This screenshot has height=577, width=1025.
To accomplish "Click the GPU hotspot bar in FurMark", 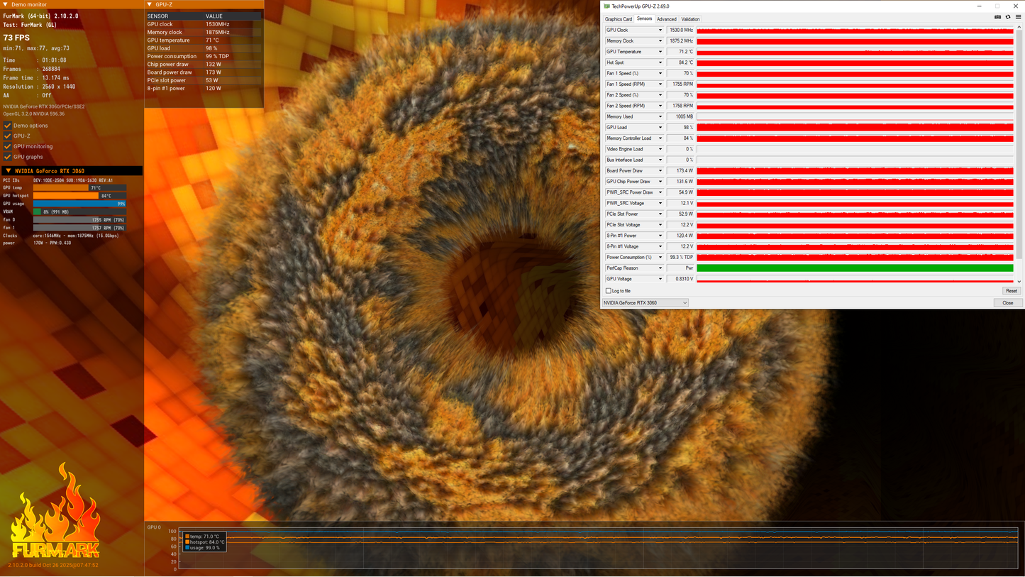I will 79,196.
